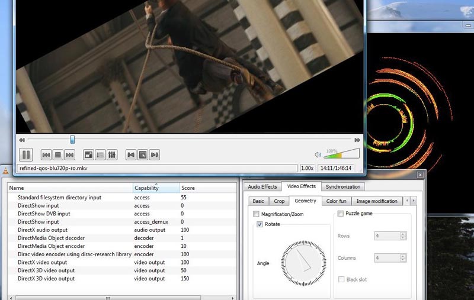The image size is (474, 300).
Task: Skip to the next media item
Action: (x=69, y=155)
